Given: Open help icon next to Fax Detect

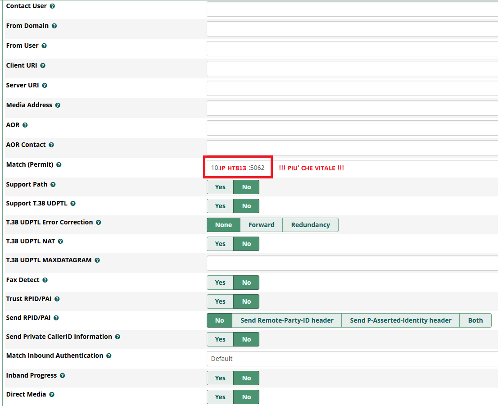Looking at the screenshot, I should (45, 280).
